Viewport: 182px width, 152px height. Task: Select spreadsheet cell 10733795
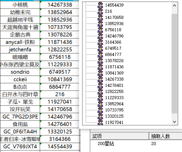[60, 27]
